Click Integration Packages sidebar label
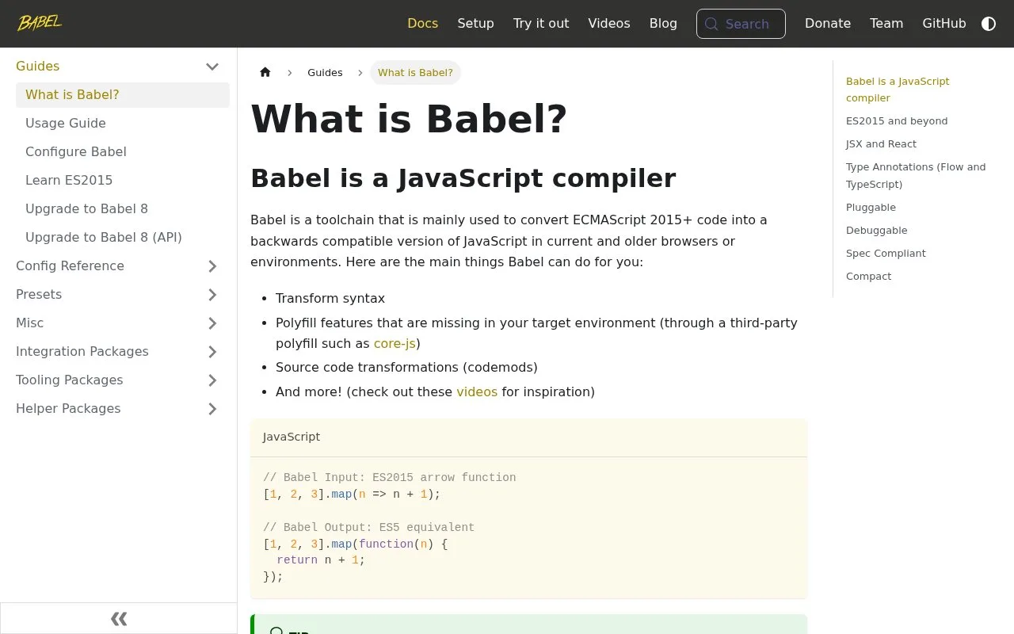 click(x=82, y=352)
